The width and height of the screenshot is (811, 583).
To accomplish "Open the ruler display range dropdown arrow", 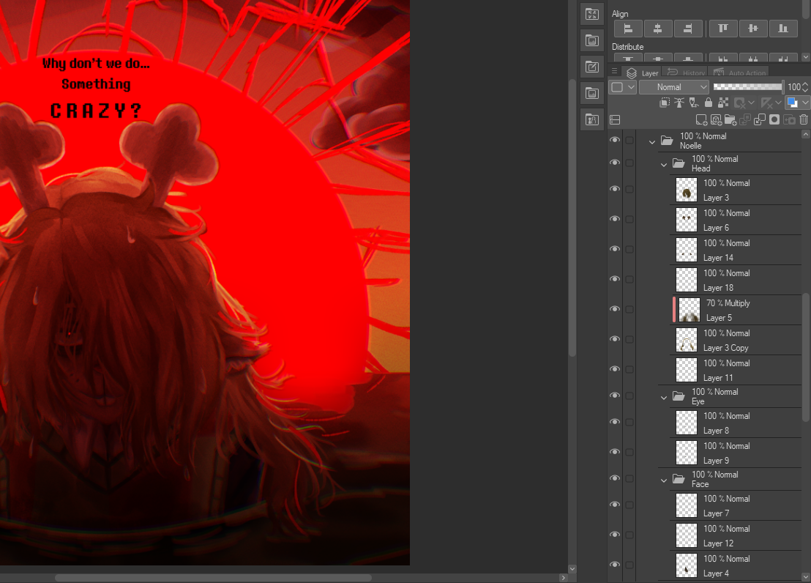I will click(x=778, y=103).
